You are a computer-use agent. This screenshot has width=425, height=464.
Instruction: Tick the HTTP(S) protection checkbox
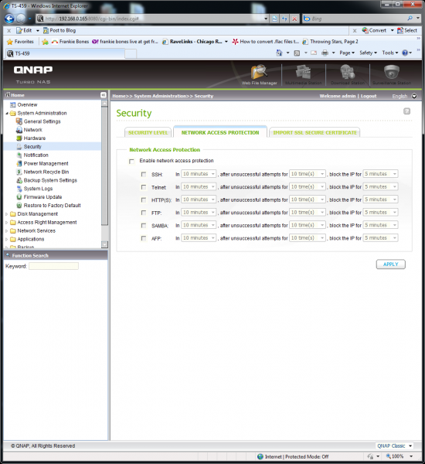tap(144, 200)
